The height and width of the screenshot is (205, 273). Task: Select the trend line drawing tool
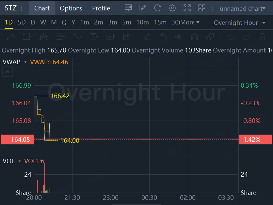tap(11, 37)
